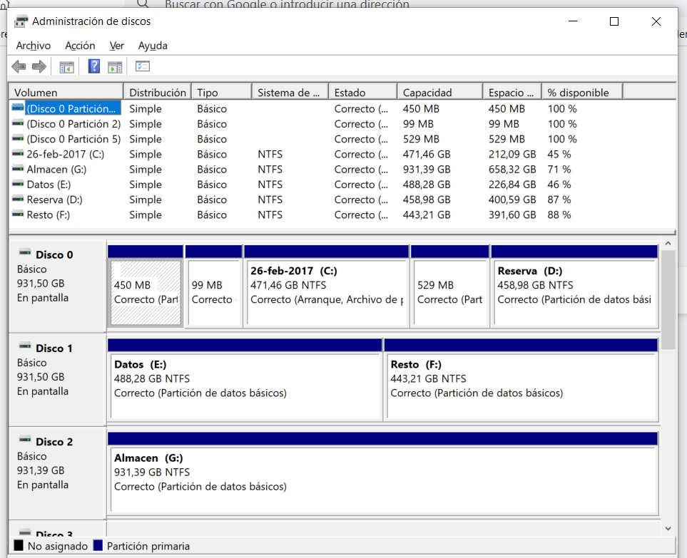The height and width of the screenshot is (558, 687).
Task: Sort volumes by % disponible column header
Action: point(578,93)
